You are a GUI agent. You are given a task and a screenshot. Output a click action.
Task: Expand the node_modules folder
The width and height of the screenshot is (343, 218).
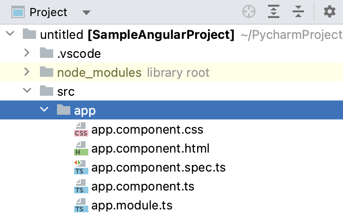coord(27,73)
